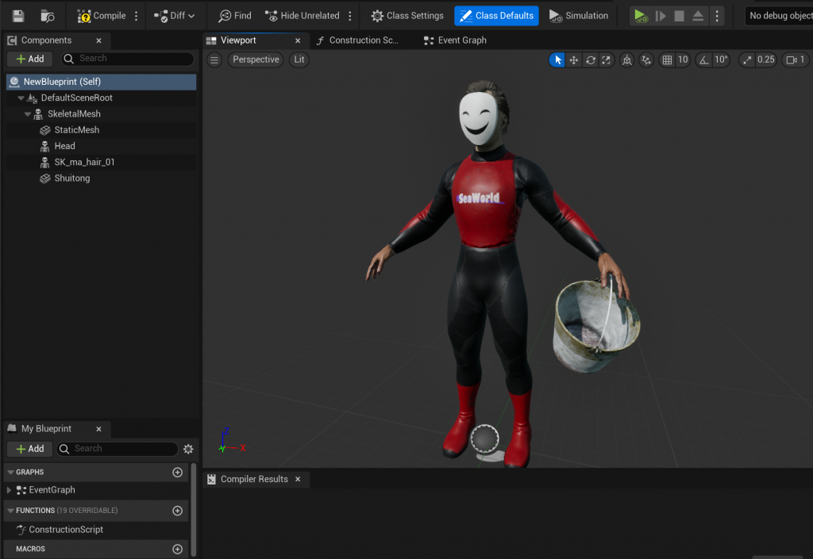Close the Compiler Results tab

coord(298,479)
